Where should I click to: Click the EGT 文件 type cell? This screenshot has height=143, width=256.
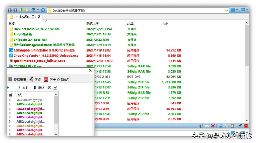pyautogui.click(x=134, y=77)
